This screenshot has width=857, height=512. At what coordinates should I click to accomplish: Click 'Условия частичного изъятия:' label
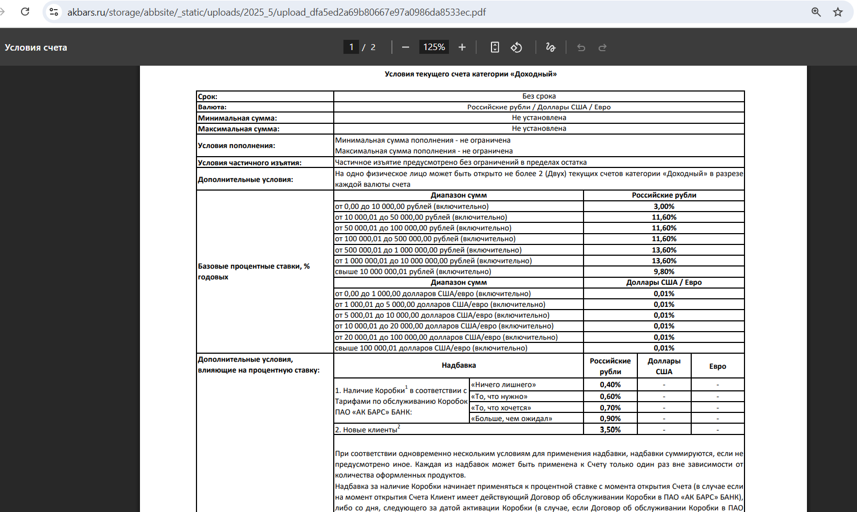coord(250,163)
